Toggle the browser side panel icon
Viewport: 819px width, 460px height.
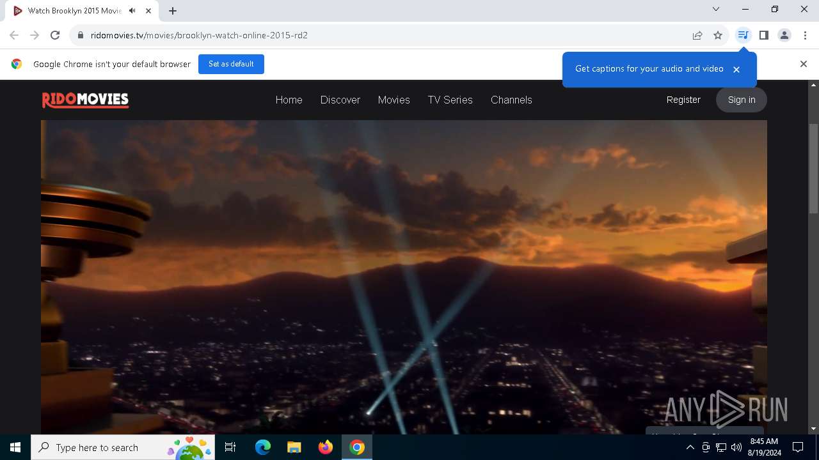tap(763, 35)
